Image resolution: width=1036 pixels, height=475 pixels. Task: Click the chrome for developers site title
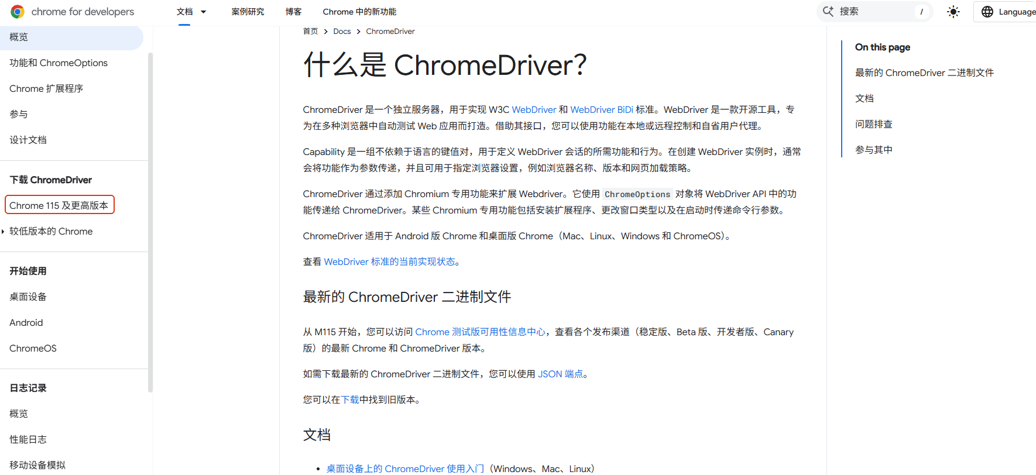pyautogui.click(x=83, y=12)
